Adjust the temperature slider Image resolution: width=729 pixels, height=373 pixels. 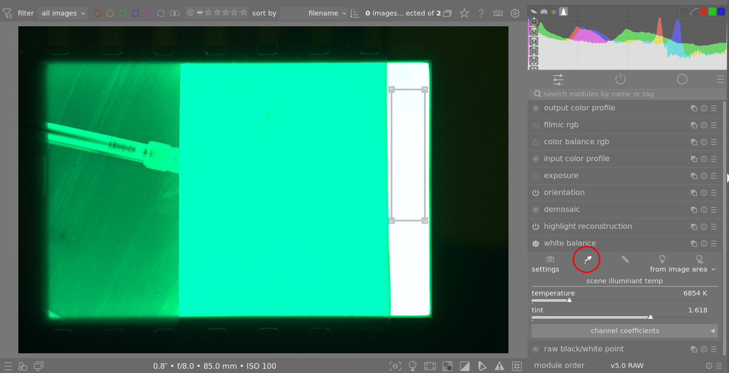click(x=569, y=300)
